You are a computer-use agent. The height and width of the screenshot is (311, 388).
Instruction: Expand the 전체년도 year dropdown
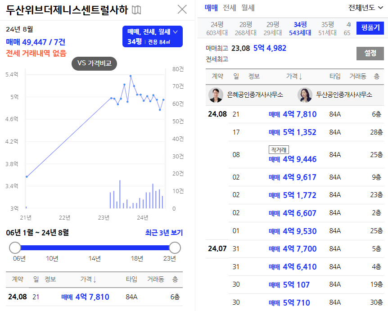tap(365, 8)
